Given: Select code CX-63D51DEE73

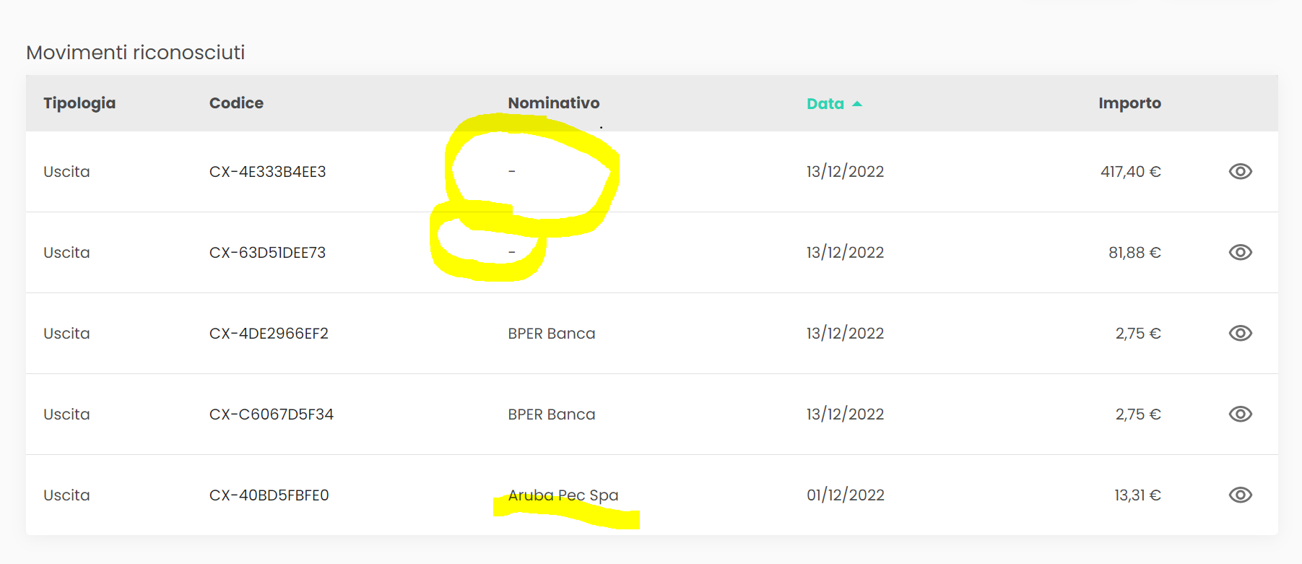Looking at the screenshot, I should click(x=268, y=252).
